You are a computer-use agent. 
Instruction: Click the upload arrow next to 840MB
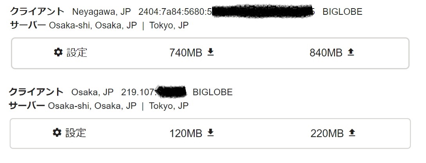[x=351, y=52]
